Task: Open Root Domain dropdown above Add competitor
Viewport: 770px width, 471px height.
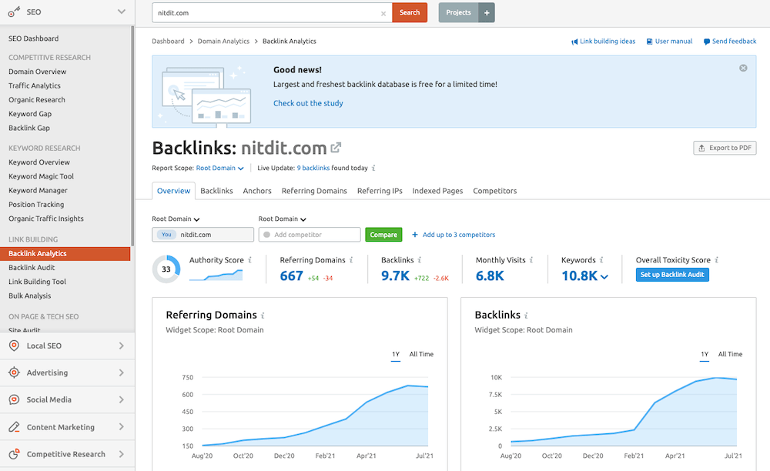Action: click(x=283, y=219)
